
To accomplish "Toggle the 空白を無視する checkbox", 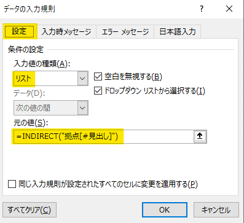I will coord(98,77).
